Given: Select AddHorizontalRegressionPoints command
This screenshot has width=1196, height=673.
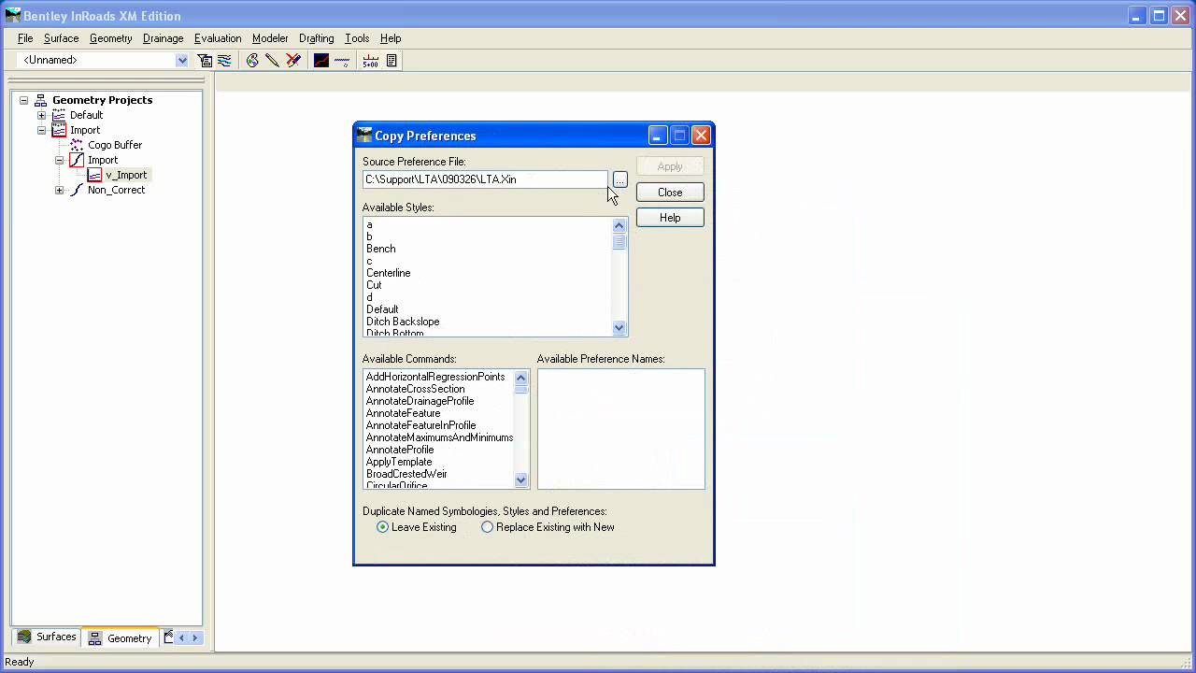Looking at the screenshot, I should click(435, 377).
